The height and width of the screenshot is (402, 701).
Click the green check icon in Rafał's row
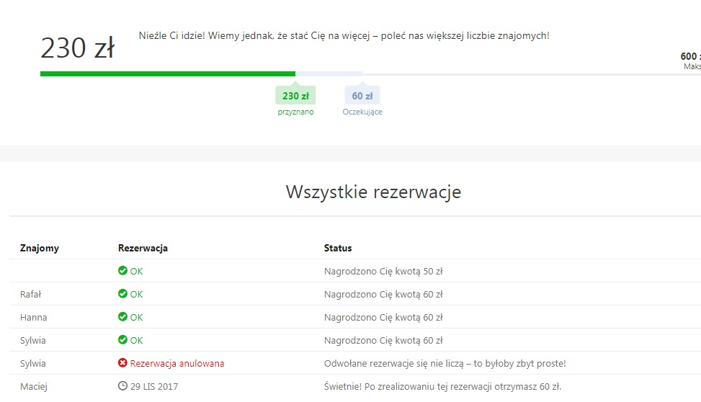coord(122,294)
